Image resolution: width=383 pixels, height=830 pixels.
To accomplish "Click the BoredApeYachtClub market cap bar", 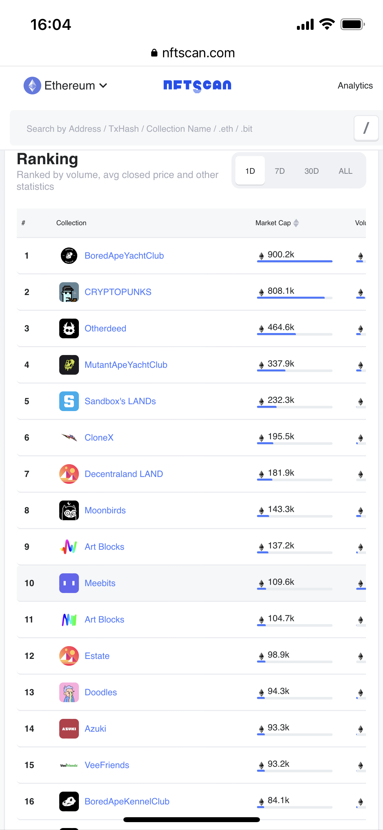I will pyautogui.click(x=295, y=261).
